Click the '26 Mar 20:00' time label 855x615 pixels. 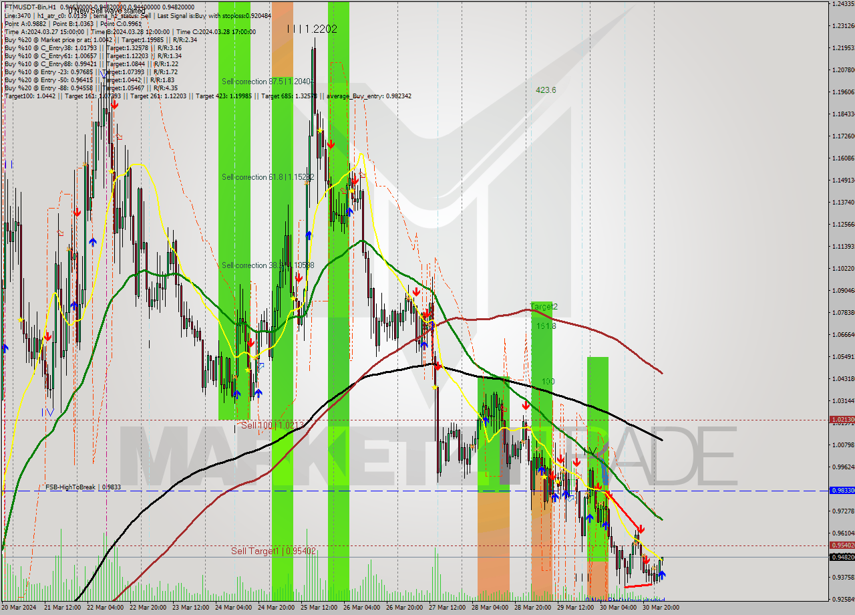pos(406,608)
